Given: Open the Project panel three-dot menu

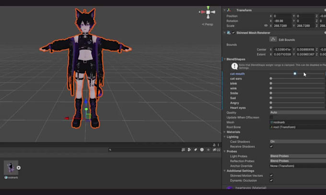Looking at the screenshot, I should point(218,145).
